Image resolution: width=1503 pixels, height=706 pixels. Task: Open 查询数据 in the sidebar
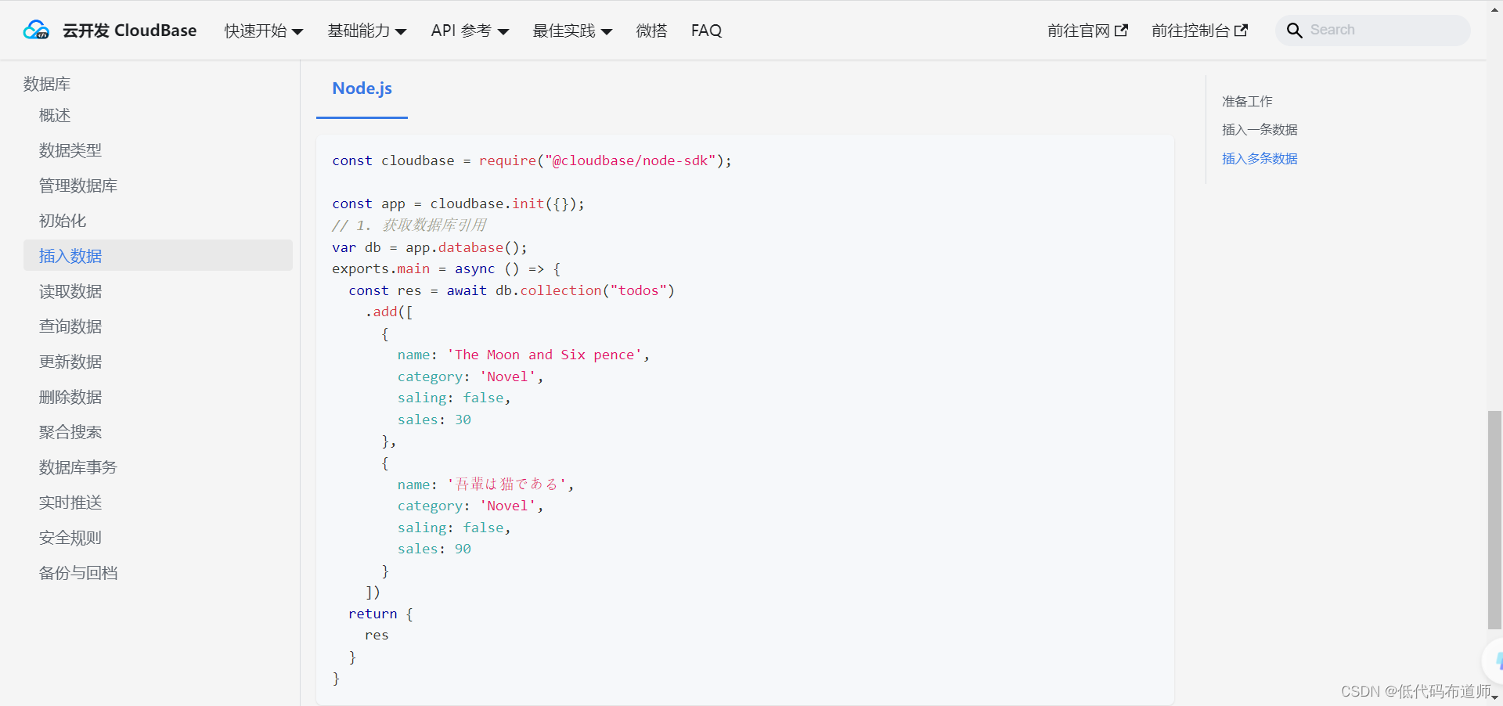pos(70,326)
